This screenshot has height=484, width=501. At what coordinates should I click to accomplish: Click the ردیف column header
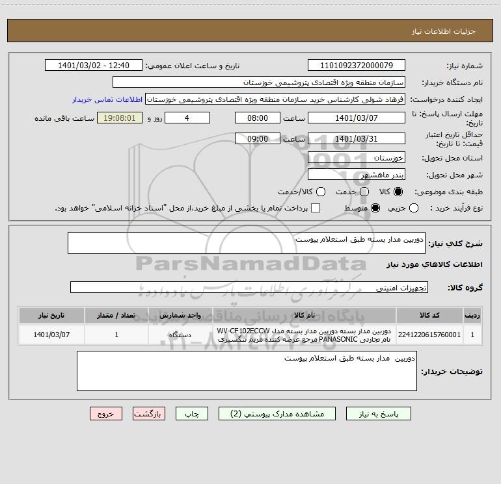pyautogui.click(x=472, y=316)
